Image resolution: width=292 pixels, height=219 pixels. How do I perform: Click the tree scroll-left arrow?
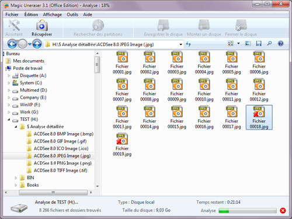[x=6, y=193]
